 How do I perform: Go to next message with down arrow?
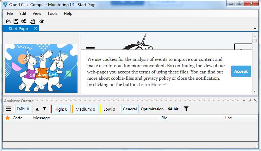click(44, 108)
